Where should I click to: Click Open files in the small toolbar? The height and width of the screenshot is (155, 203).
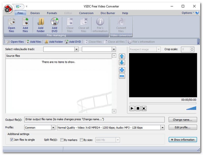(15, 42)
